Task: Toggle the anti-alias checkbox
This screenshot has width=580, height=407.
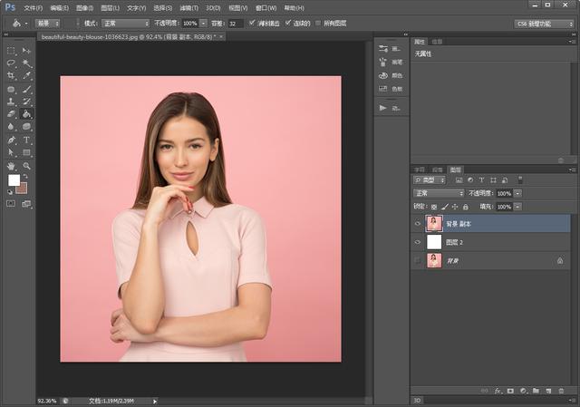Action: [x=252, y=23]
